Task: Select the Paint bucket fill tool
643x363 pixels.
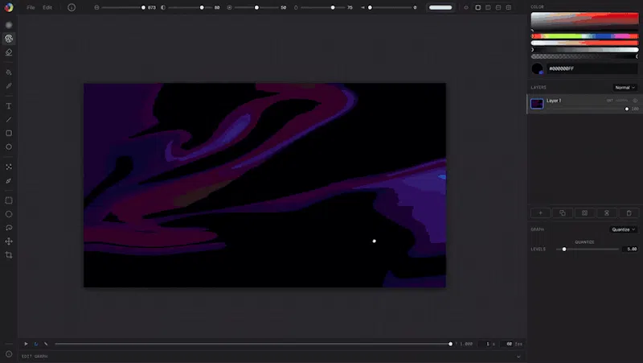Action: click(x=9, y=72)
